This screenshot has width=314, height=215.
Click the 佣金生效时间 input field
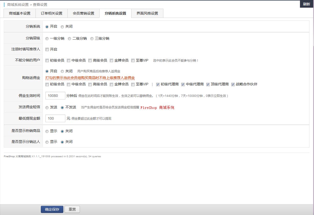[55, 96]
